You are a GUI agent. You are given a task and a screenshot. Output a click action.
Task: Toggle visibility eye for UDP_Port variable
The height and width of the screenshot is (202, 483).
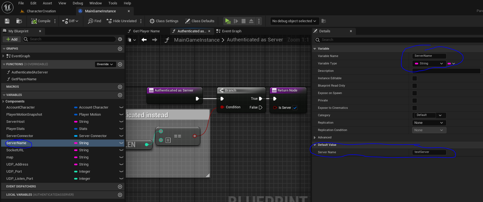pyautogui.click(x=121, y=172)
